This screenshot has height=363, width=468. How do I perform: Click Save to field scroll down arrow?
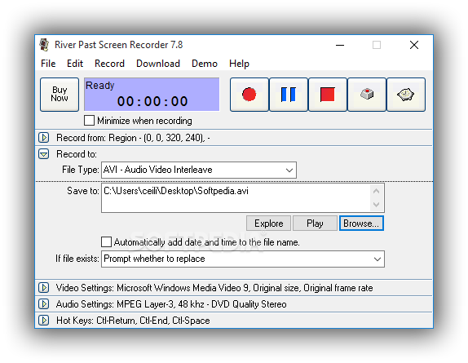coord(377,205)
